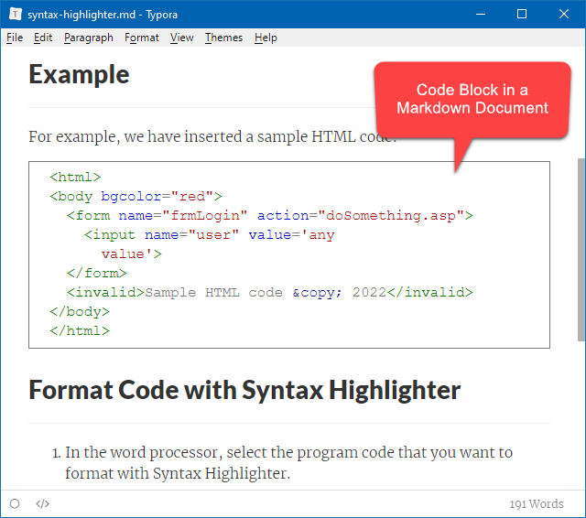586x518 pixels.
Task: Open the View menu
Action: (x=182, y=38)
